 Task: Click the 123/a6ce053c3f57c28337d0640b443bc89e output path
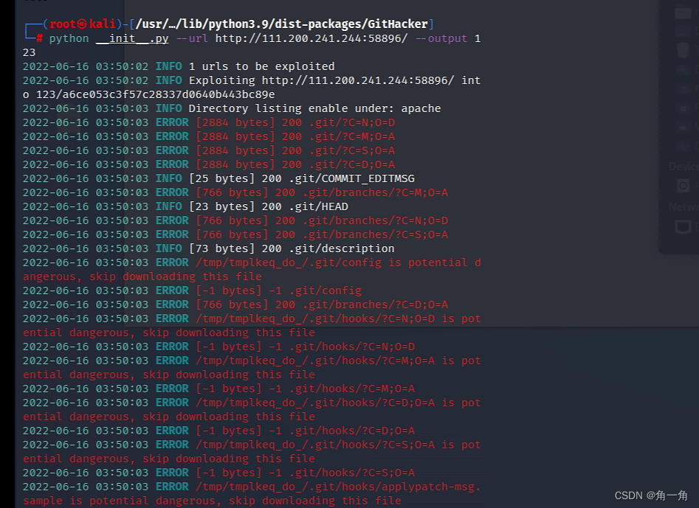click(x=155, y=94)
